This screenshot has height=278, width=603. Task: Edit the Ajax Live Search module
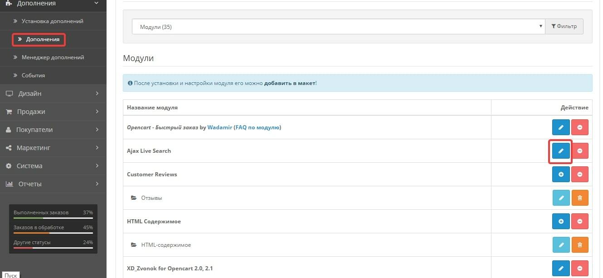coord(561,151)
